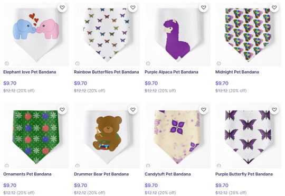The image size is (285, 196).
Task: Click heart icon on Midnight Pet Bandana
Action: tap(274, 7)
